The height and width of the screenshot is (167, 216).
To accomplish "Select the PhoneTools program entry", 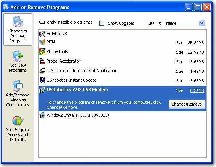I will (123, 51).
